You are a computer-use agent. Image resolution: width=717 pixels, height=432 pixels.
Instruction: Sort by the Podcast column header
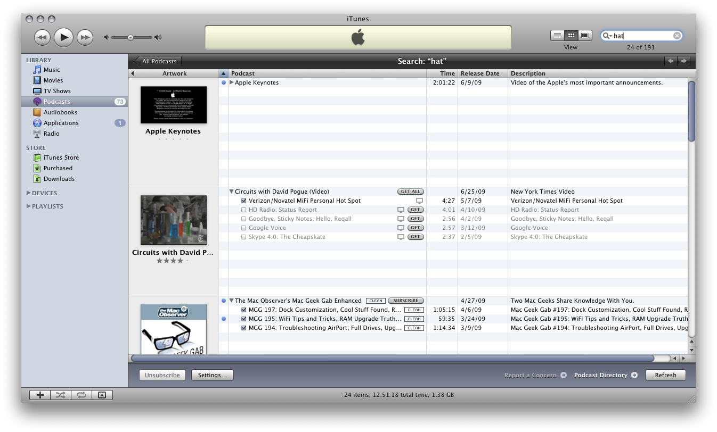click(327, 73)
